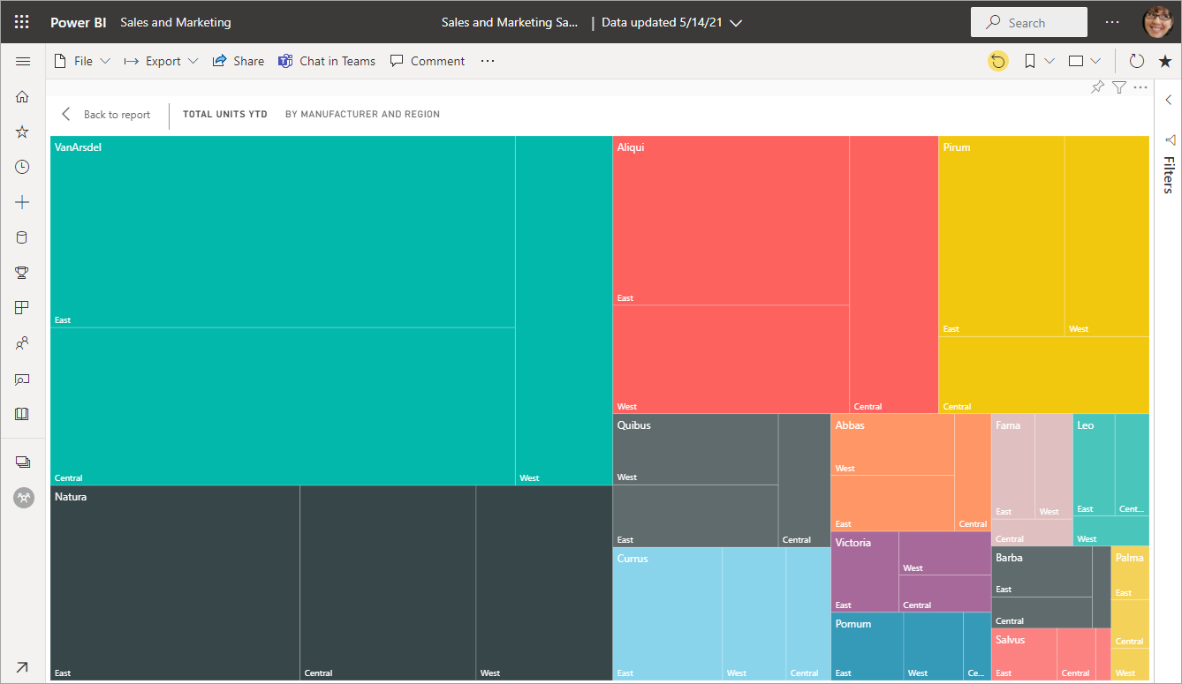Click the Bookmark icon in the toolbar
Screen dimensions: 1182x684
(1030, 61)
